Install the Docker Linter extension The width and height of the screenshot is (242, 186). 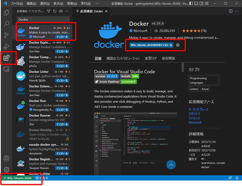point(62,80)
